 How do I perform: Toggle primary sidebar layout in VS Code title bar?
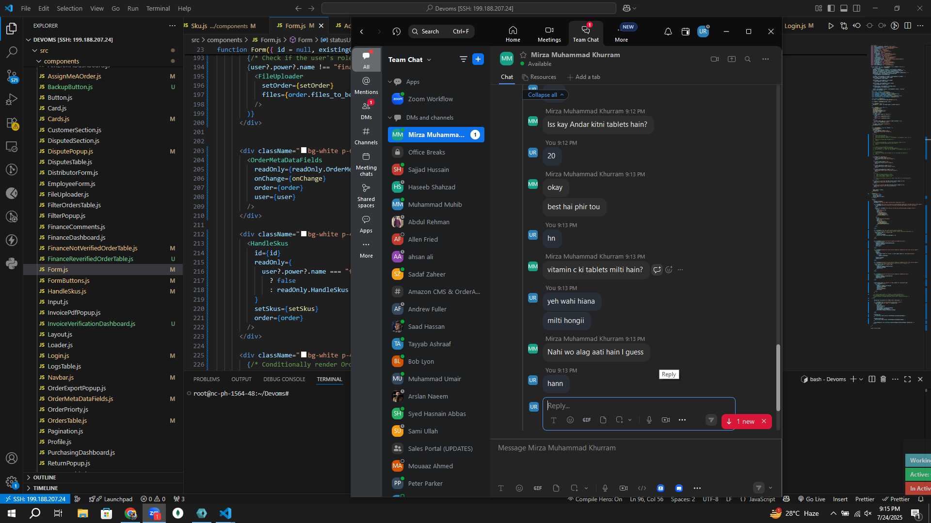831,8
